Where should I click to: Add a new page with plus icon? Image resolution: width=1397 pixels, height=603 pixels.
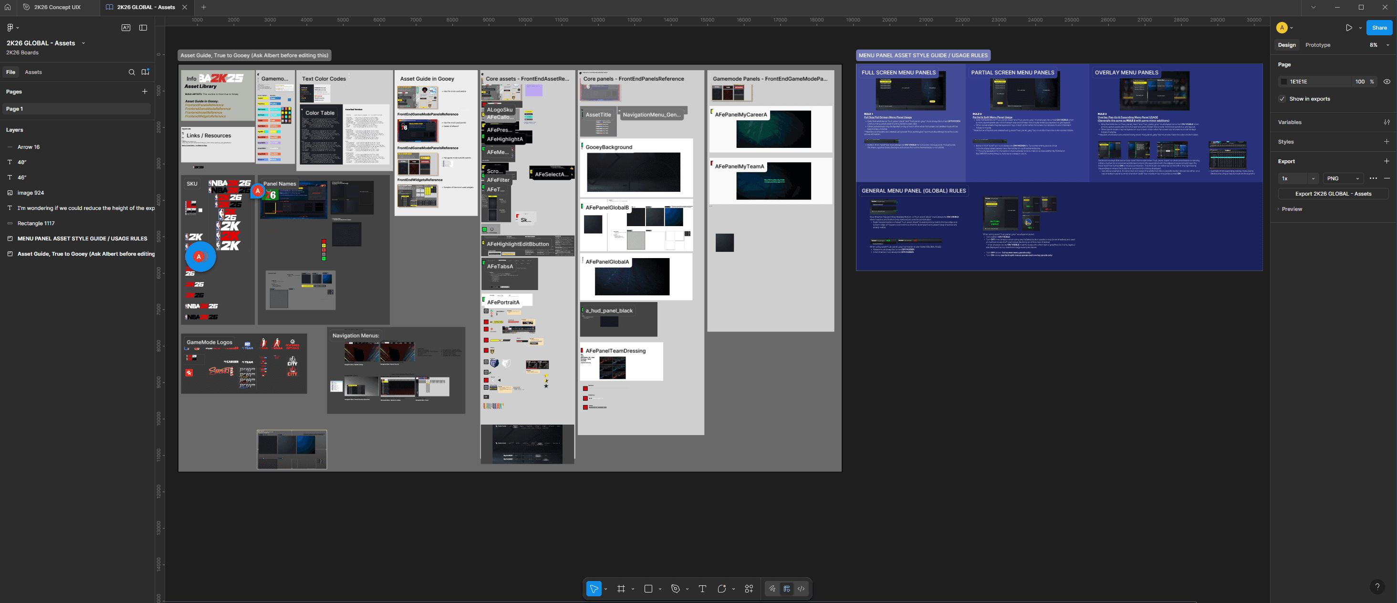tap(145, 92)
